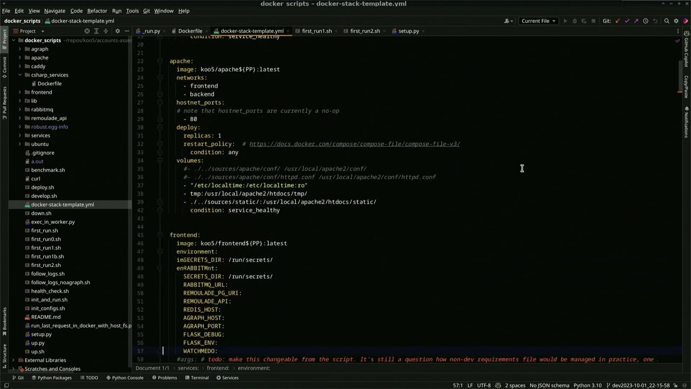This screenshot has width=691, height=389.
Task: Open the Navigate menu
Action: point(55,11)
